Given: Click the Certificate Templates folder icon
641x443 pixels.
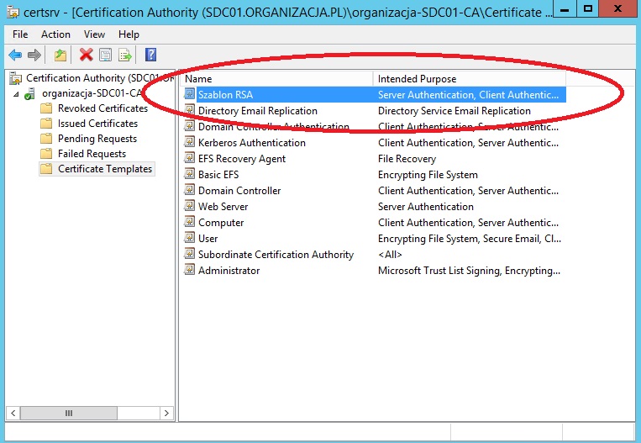Looking at the screenshot, I should pyautogui.click(x=46, y=169).
